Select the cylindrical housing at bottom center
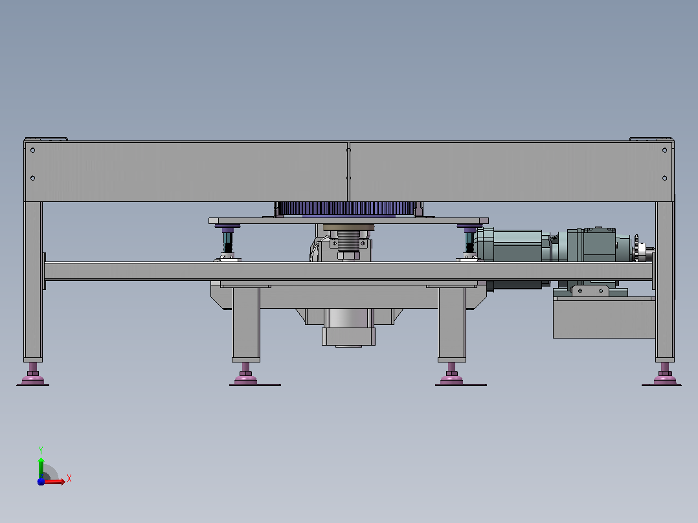 point(348,327)
